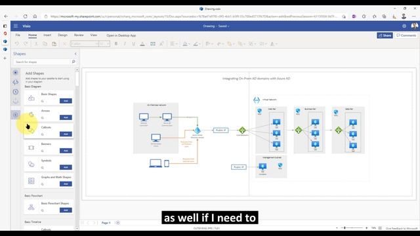Viewport: 420px width, 236px height.
Task: Switch to the Review tab
Action: click(x=79, y=35)
